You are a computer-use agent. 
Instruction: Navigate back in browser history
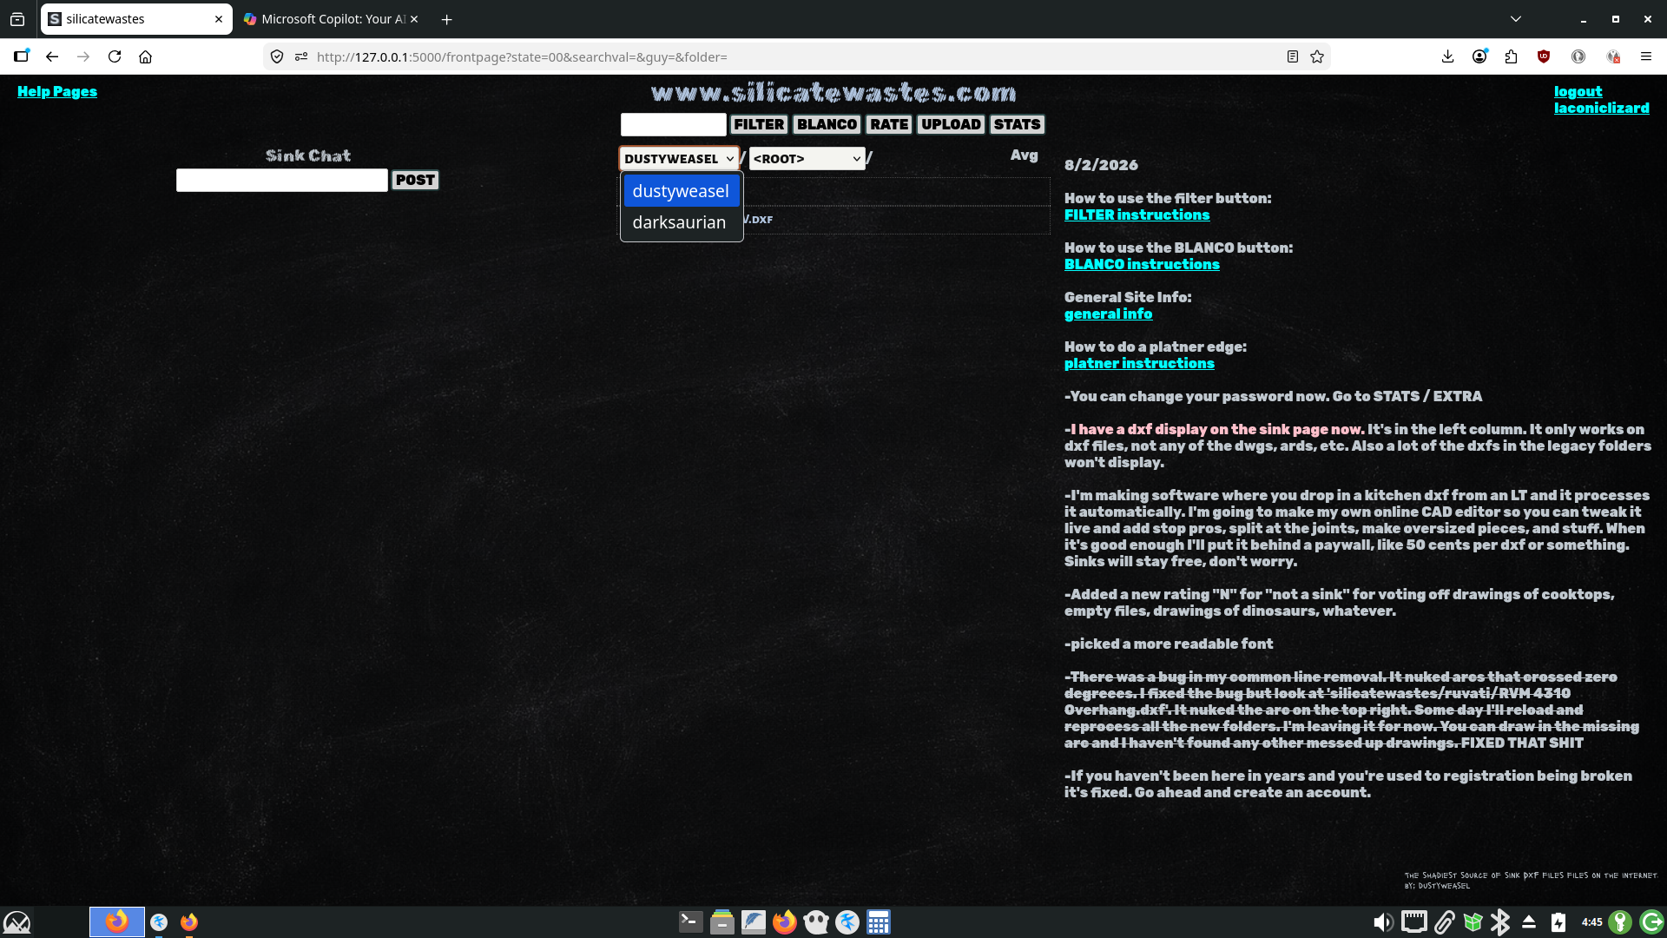pyautogui.click(x=52, y=56)
